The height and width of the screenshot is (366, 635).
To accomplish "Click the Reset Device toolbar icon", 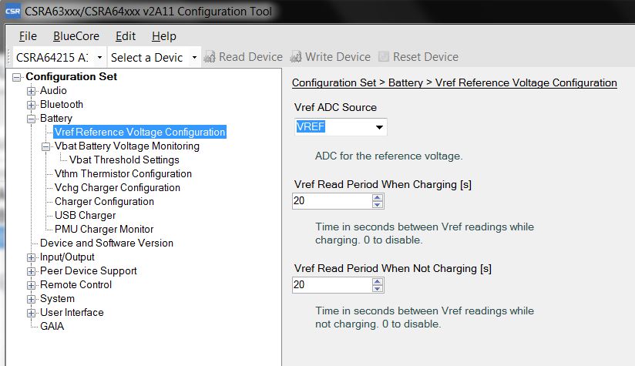I will pyautogui.click(x=384, y=57).
